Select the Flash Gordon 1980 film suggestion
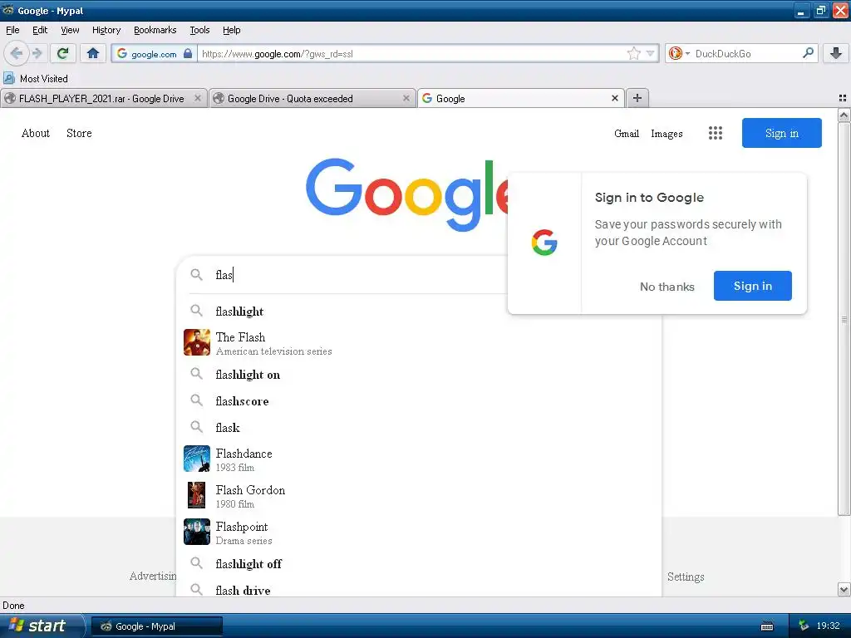 (419, 496)
